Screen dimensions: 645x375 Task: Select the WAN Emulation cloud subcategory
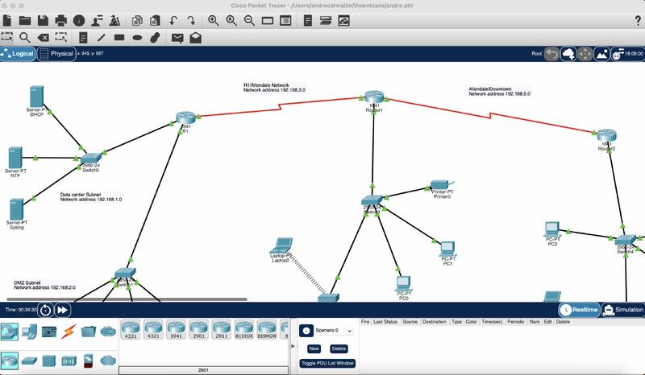click(108, 361)
